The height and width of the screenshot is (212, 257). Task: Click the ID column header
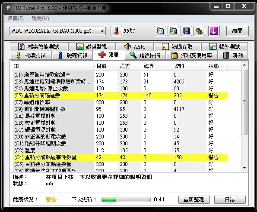52,66
